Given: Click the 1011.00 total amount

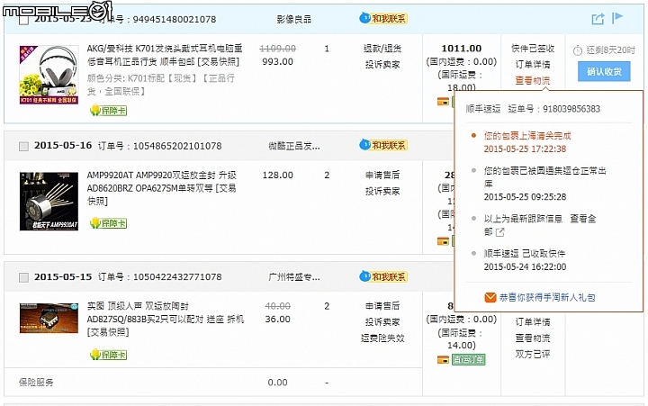Looking at the screenshot, I should pyautogui.click(x=461, y=49).
